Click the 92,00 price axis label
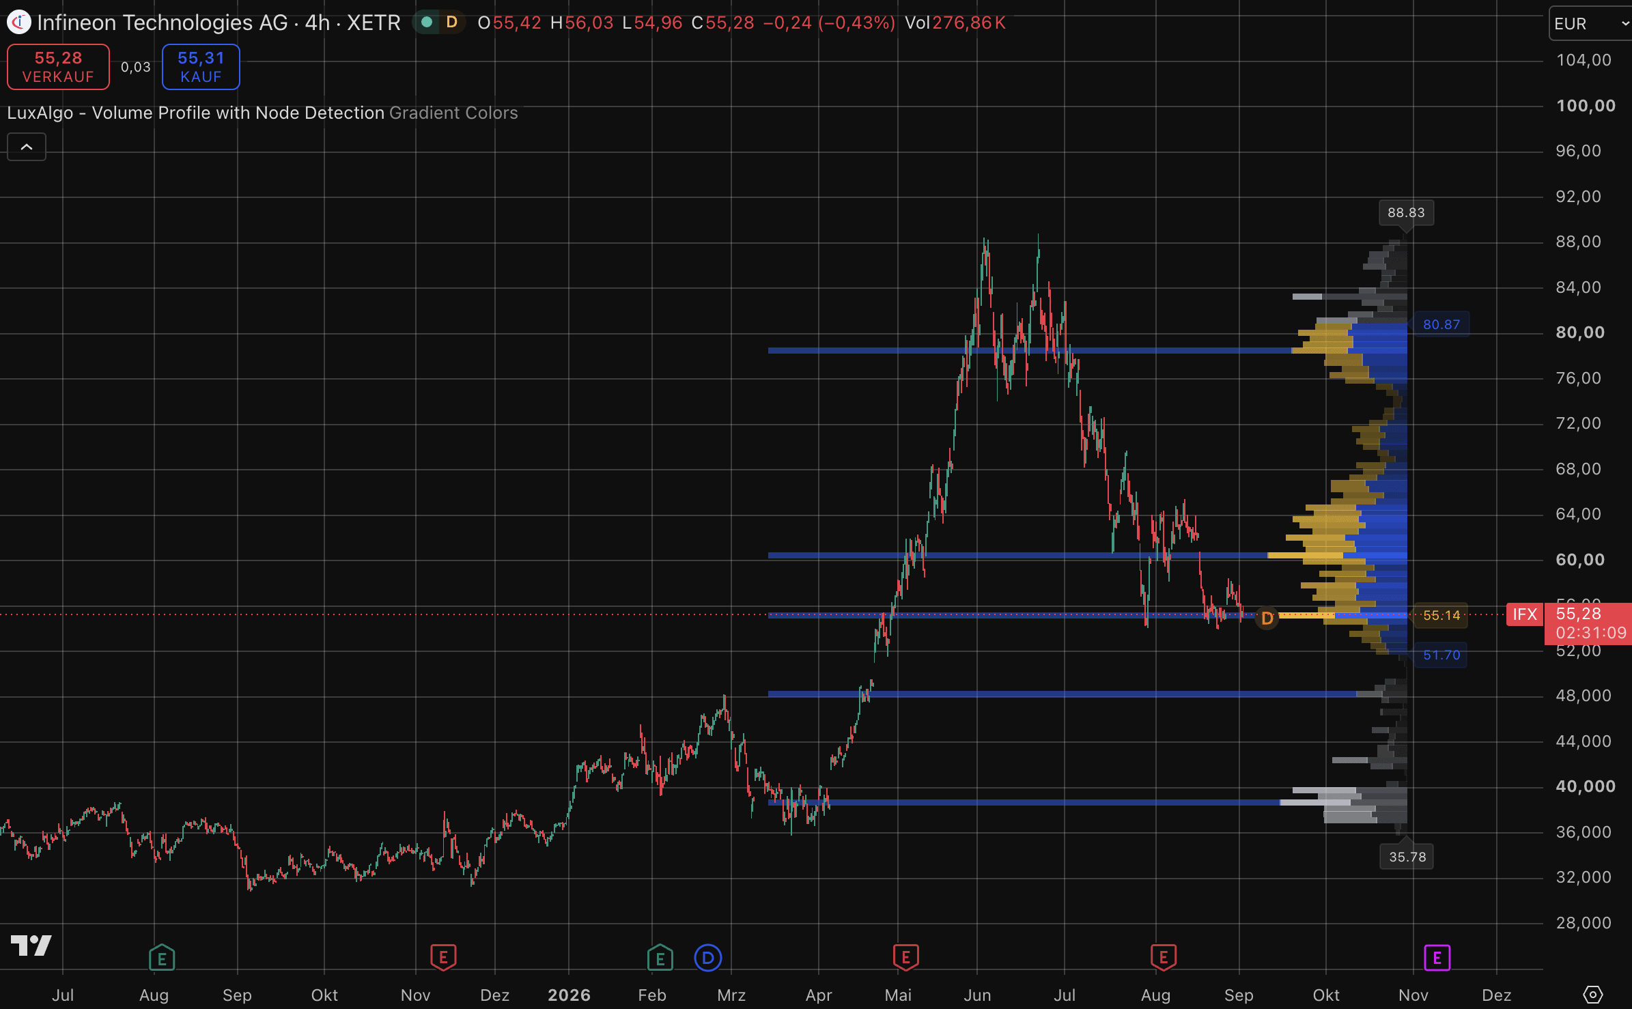1632x1009 pixels. click(x=1578, y=197)
